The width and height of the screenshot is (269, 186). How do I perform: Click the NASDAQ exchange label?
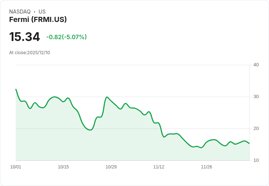coord(20,12)
